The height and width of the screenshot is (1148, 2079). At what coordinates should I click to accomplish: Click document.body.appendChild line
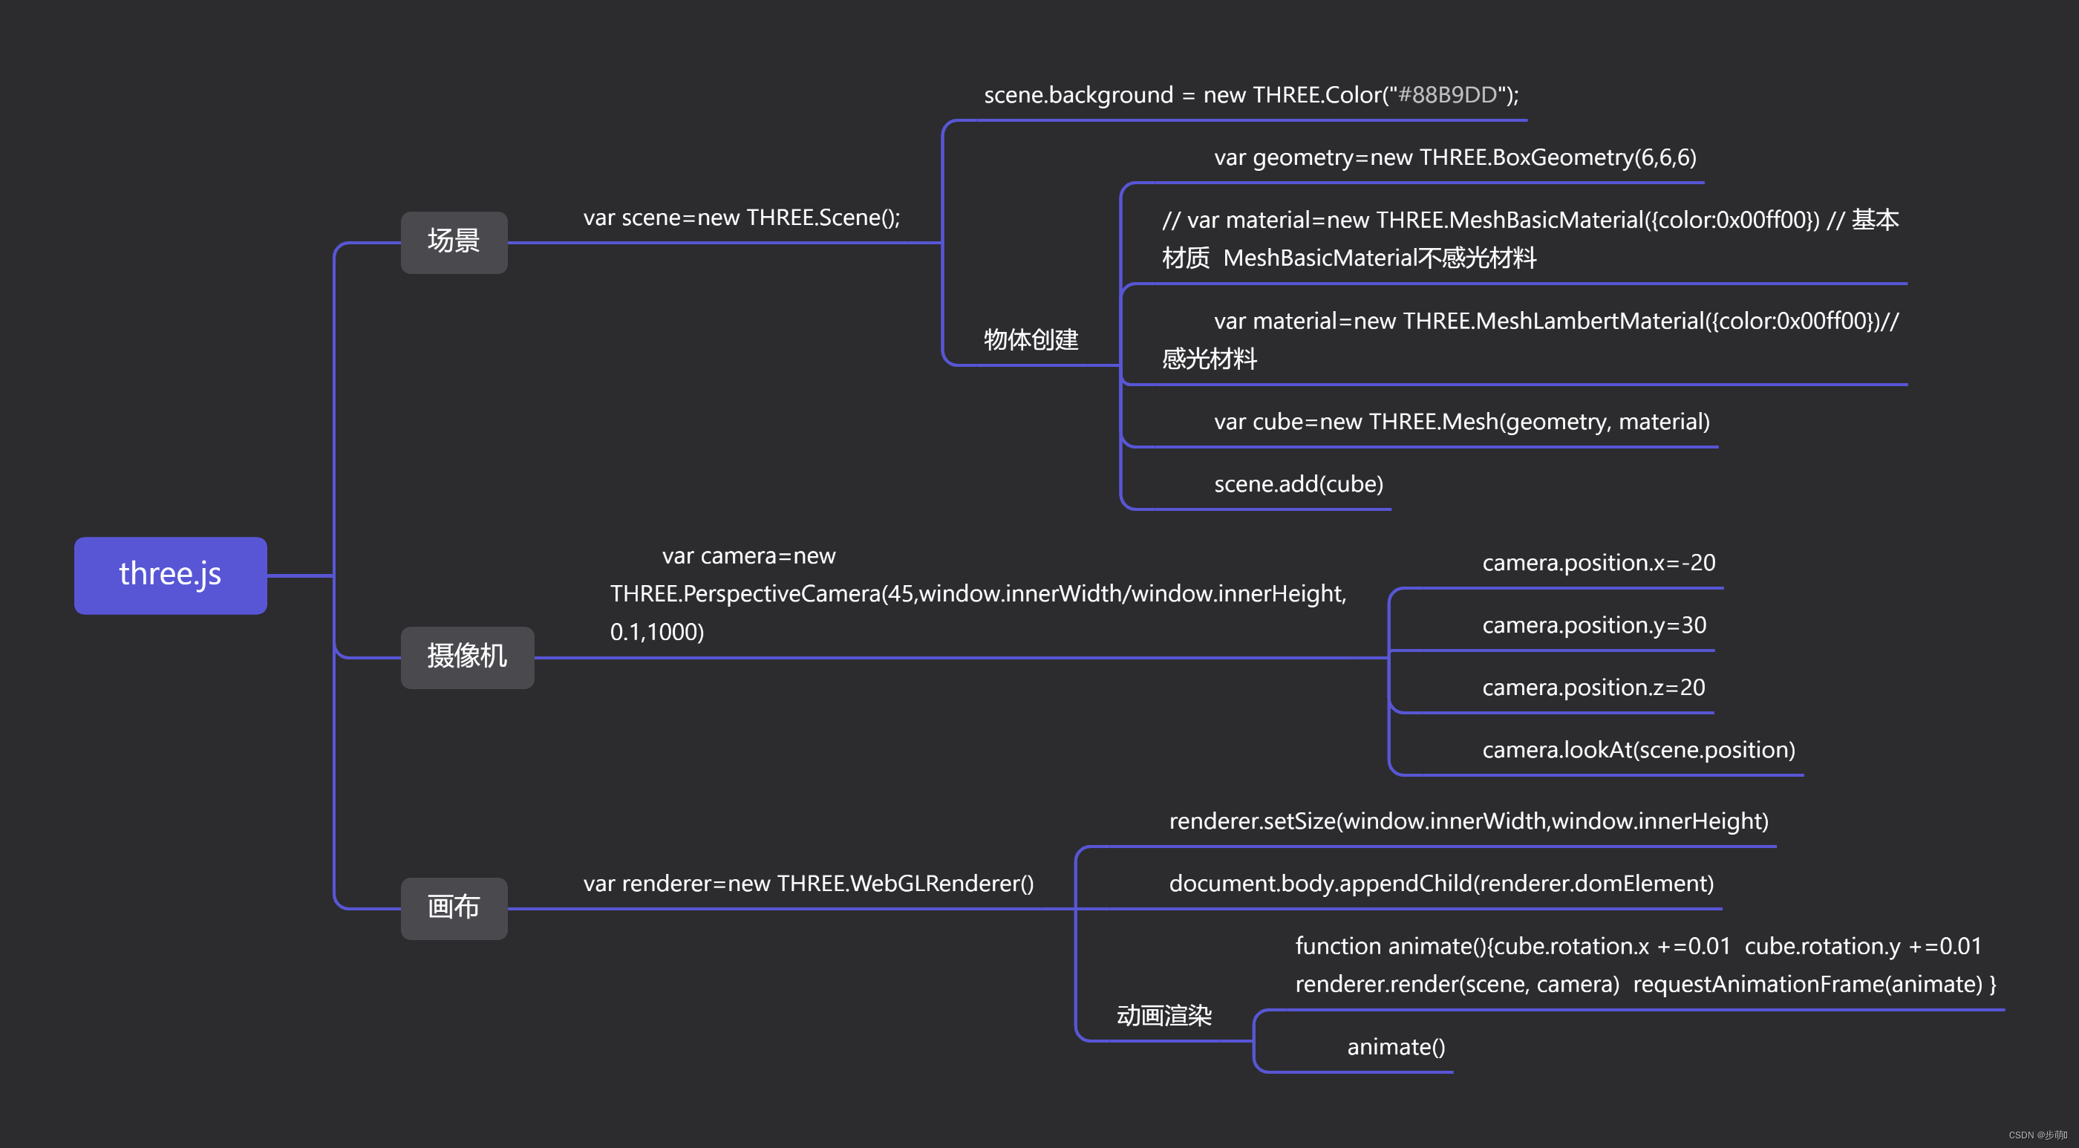click(x=1441, y=883)
